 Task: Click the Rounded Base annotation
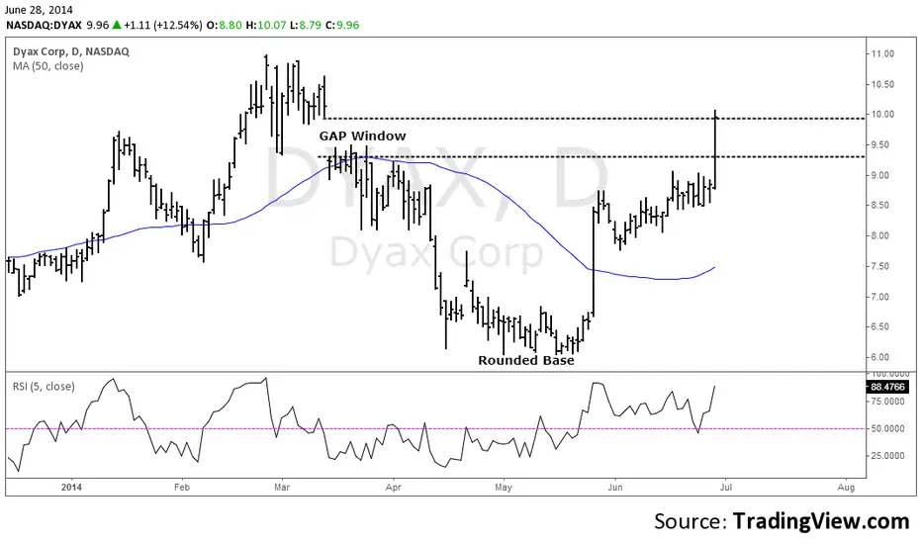tap(525, 360)
